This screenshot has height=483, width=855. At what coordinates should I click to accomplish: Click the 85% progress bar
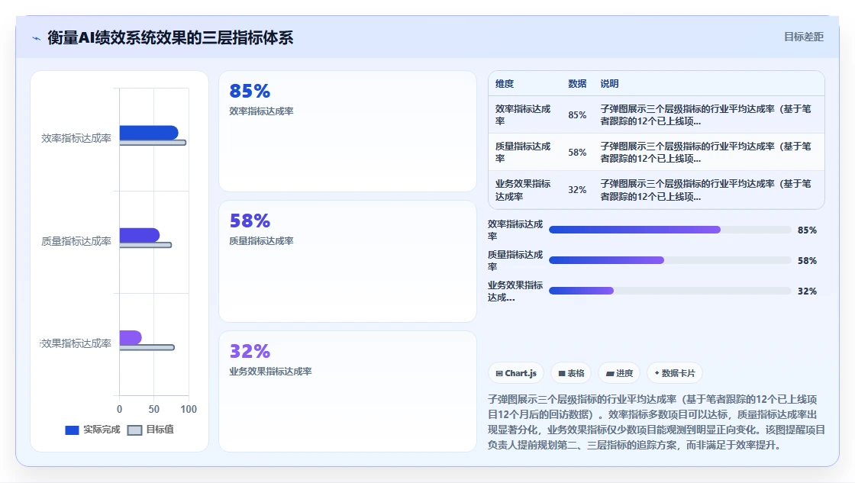click(669, 230)
